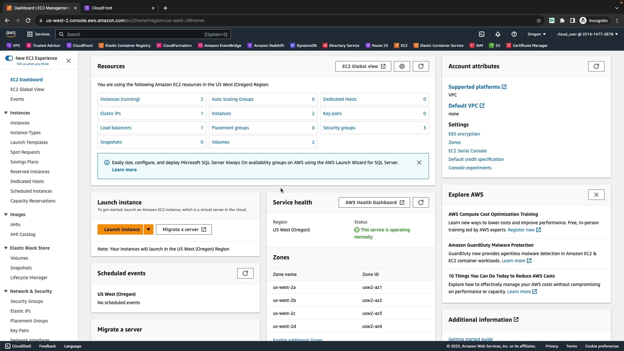The height and width of the screenshot is (351, 624).
Task: Dismiss the SQL Server info banner
Action: (419, 162)
